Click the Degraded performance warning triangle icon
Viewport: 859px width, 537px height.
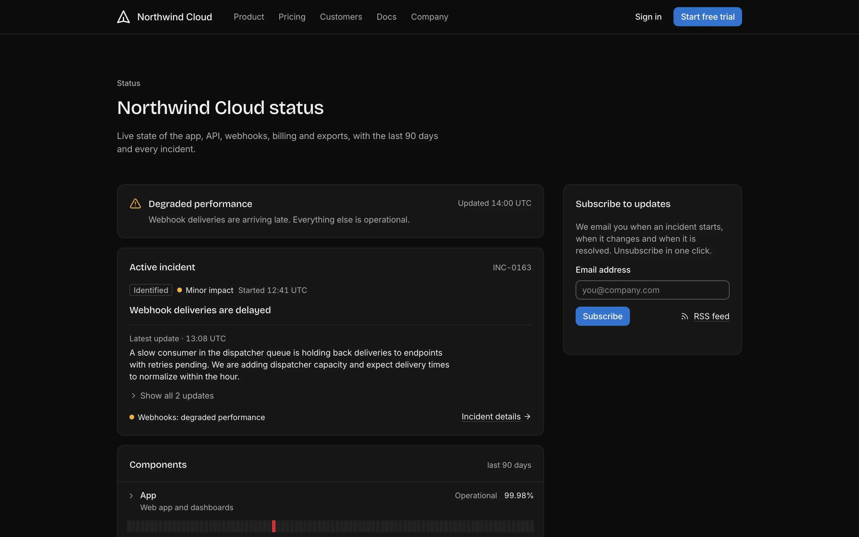coord(135,203)
